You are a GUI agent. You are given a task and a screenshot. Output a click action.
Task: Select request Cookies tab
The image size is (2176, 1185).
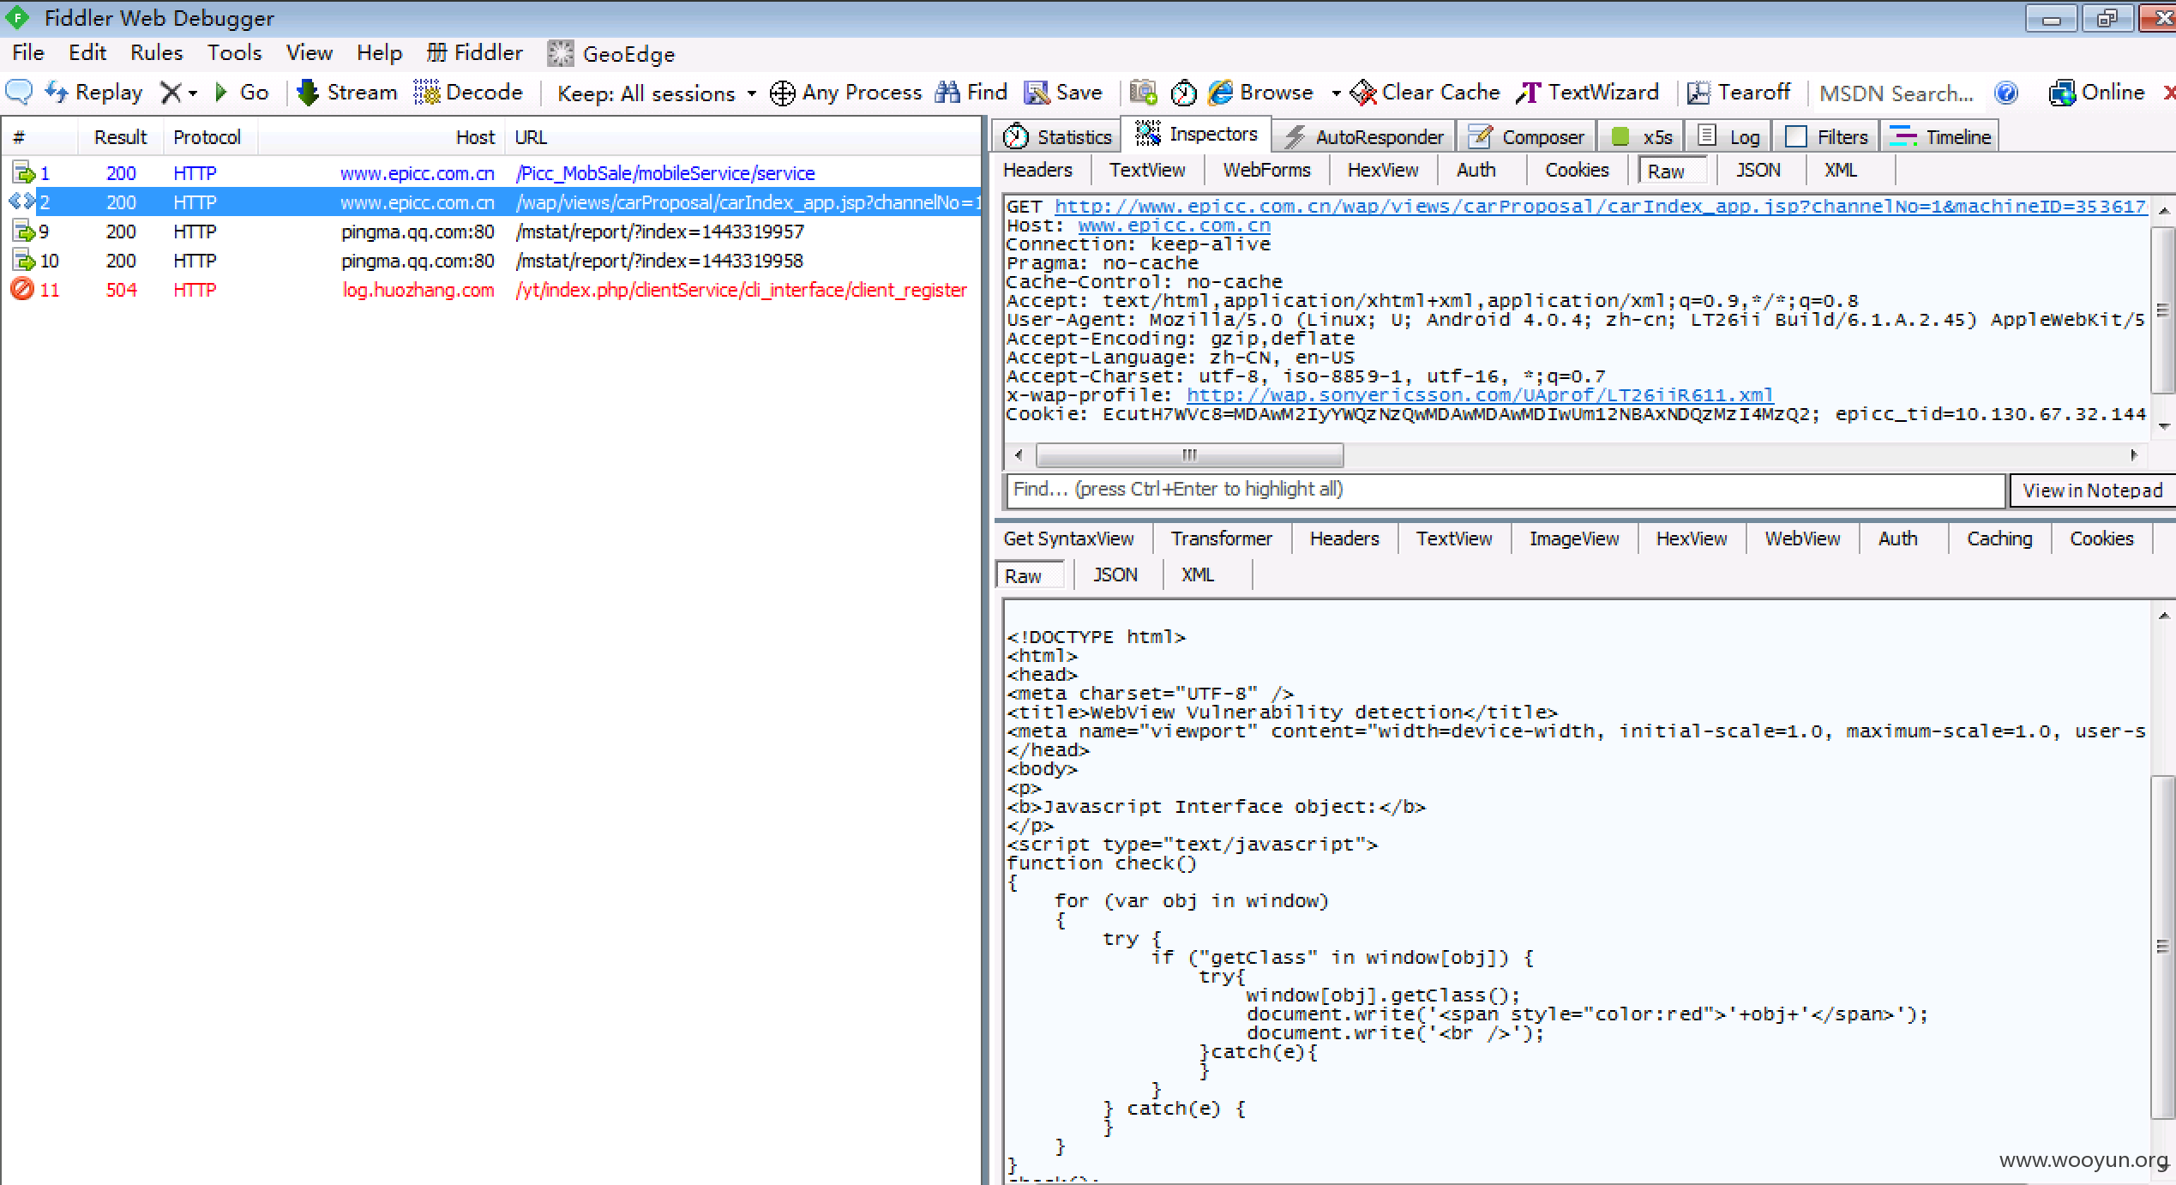tap(1577, 170)
